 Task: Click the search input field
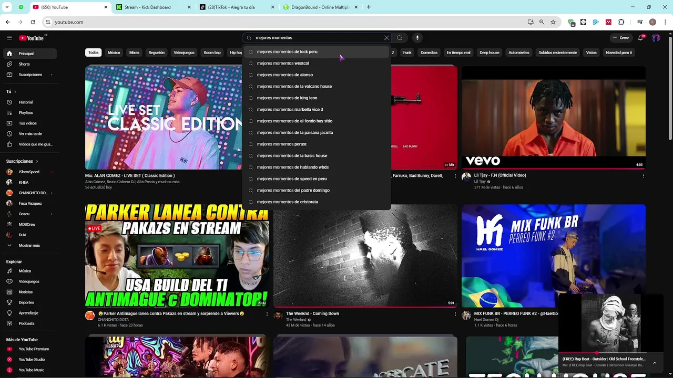point(317,38)
